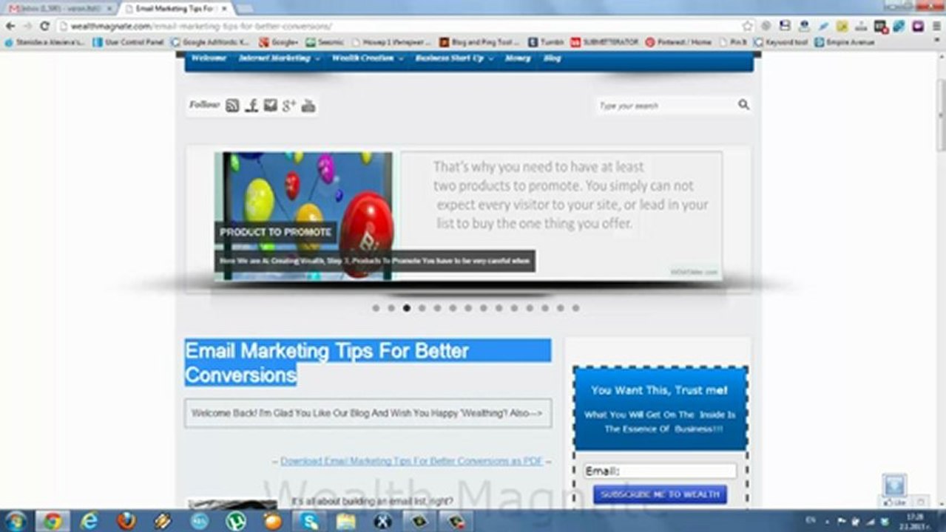Viewport: 946px width, 532px height.
Task: Open the User Control Panel bookmark
Action: 129,43
